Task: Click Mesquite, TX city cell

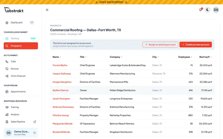Action: (159, 74)
